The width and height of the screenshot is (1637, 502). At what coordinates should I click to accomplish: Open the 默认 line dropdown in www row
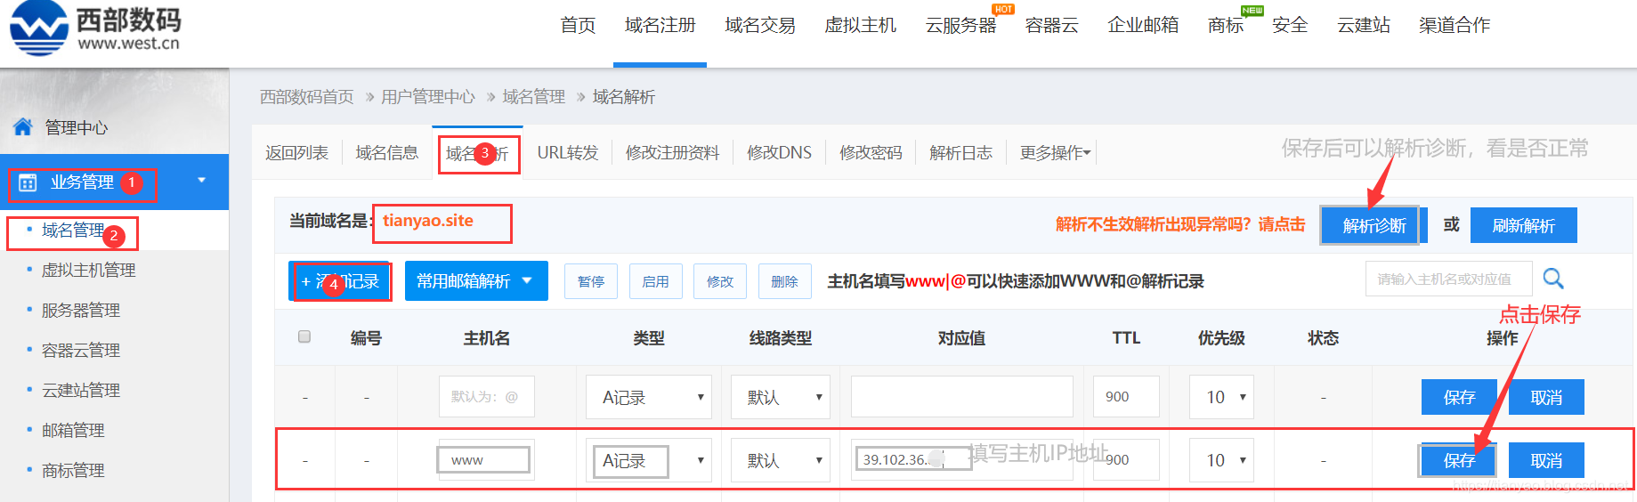tap(781, 460)
